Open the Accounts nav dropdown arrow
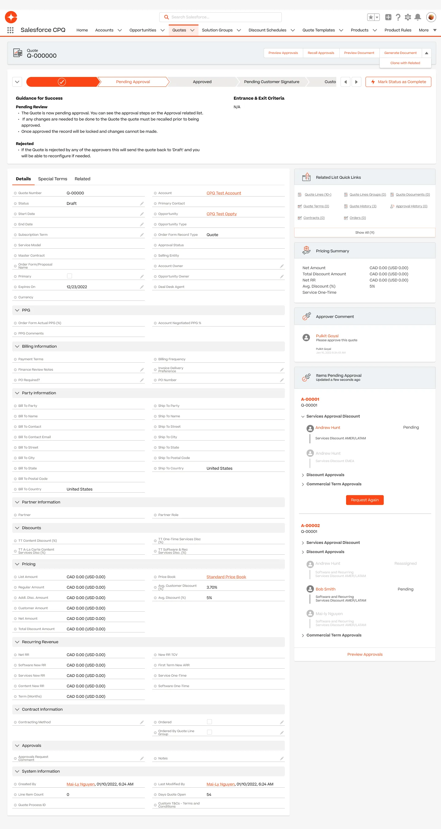The image size is (441, 829). pyautogui.click(x=119, y=30)
